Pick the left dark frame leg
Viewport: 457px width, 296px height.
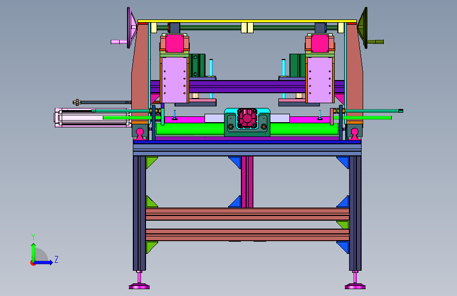coord(139,213)
